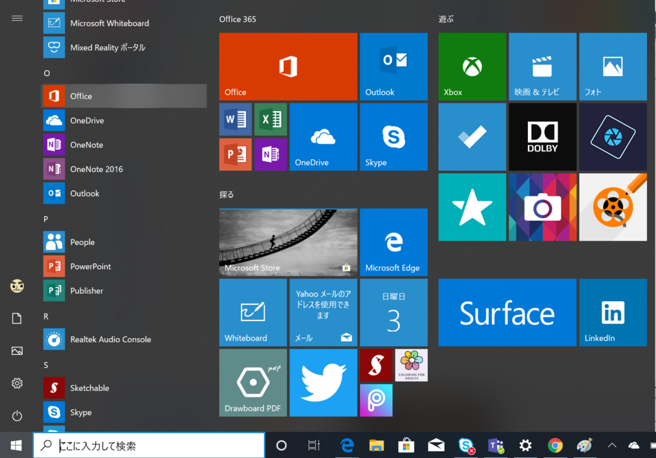Open File Explorer on taskbar
This screenshot has height=458, width=656.
(x=376, y=445)
